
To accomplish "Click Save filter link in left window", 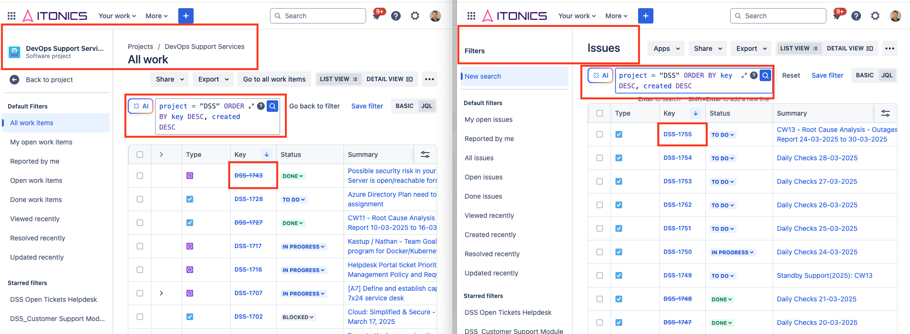I will point(367,106).
